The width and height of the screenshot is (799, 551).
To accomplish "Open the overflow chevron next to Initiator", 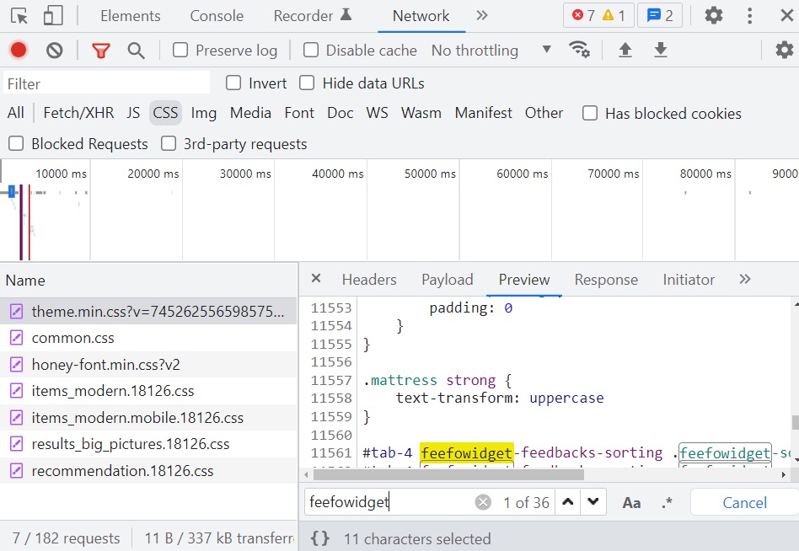I will point(743,279).
